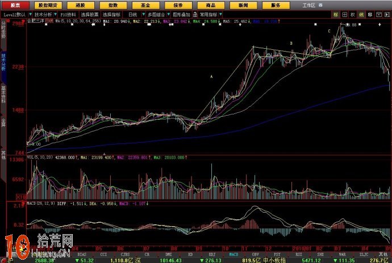The width and height of the screenshot is (392, 263).
Task: Click the grid layout icon in top-right toolbar
Action: pos(344,15)
